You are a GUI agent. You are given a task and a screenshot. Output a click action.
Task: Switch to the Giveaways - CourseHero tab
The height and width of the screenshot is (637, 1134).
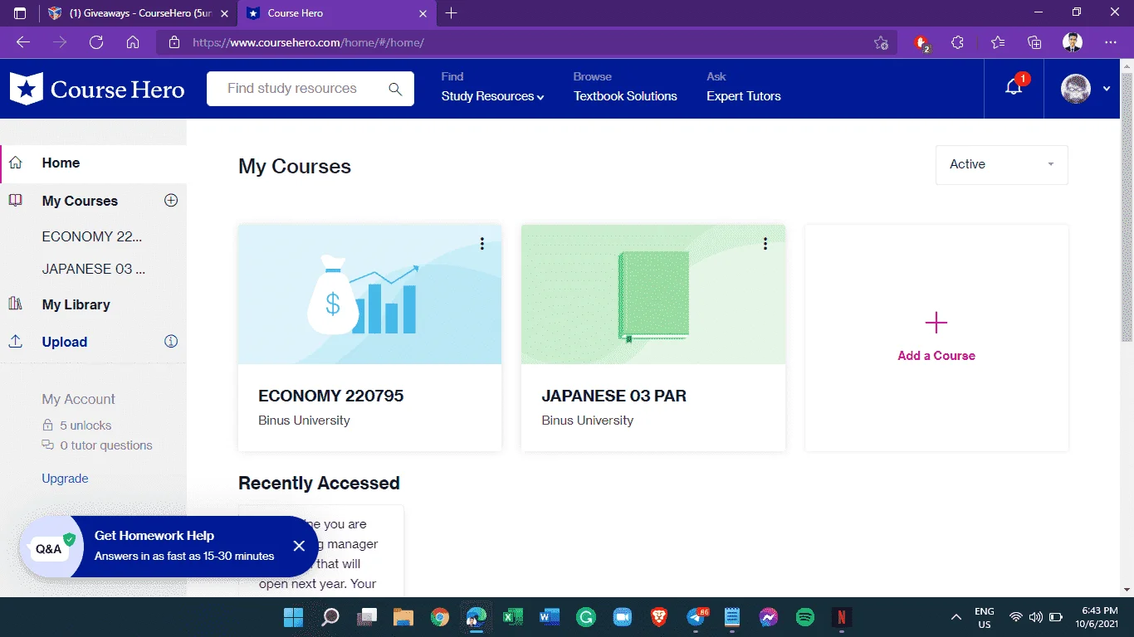139,13
